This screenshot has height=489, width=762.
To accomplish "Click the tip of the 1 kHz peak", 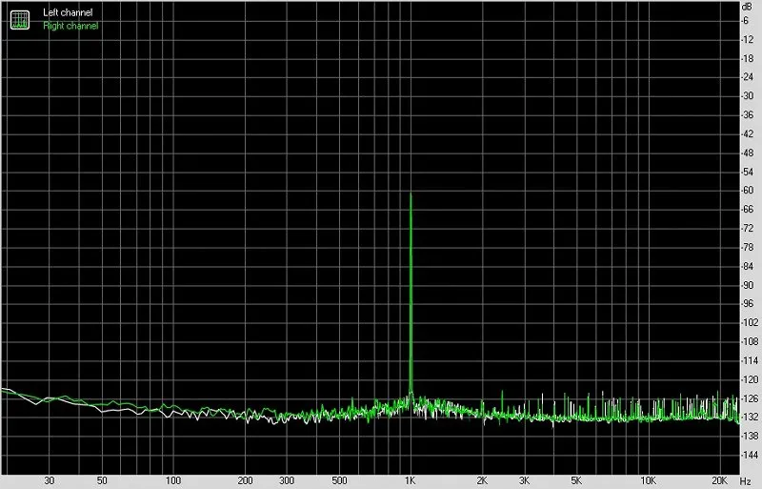I will coord(411,194).
